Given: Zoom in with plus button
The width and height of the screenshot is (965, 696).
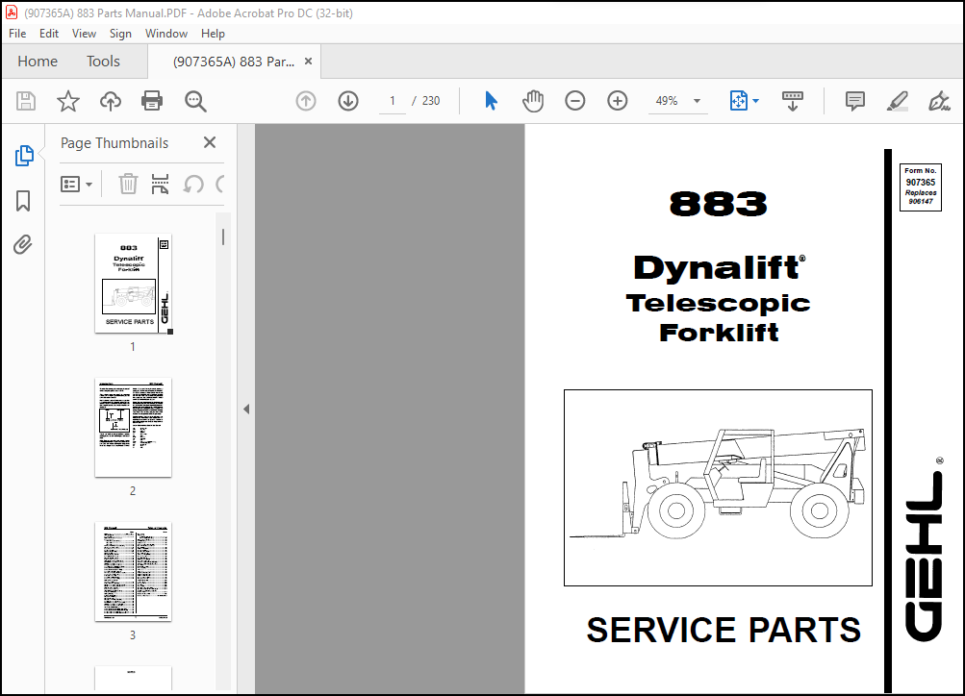Looking at the screenshot, I should click(x=618, y=101).
